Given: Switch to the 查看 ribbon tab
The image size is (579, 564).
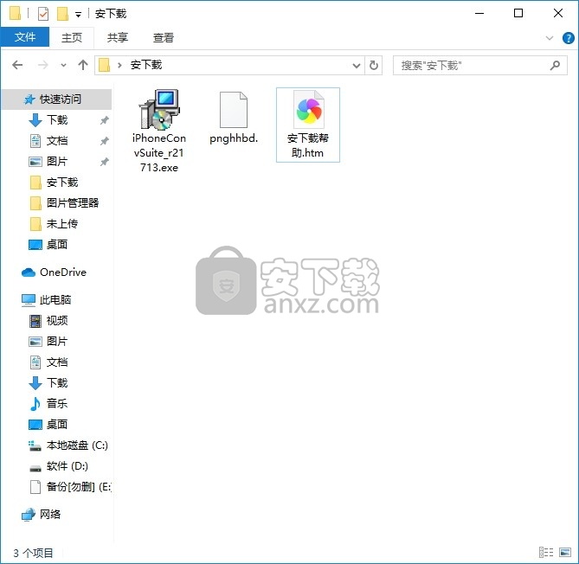Looking at the screenshot, I should pos(164,37).
